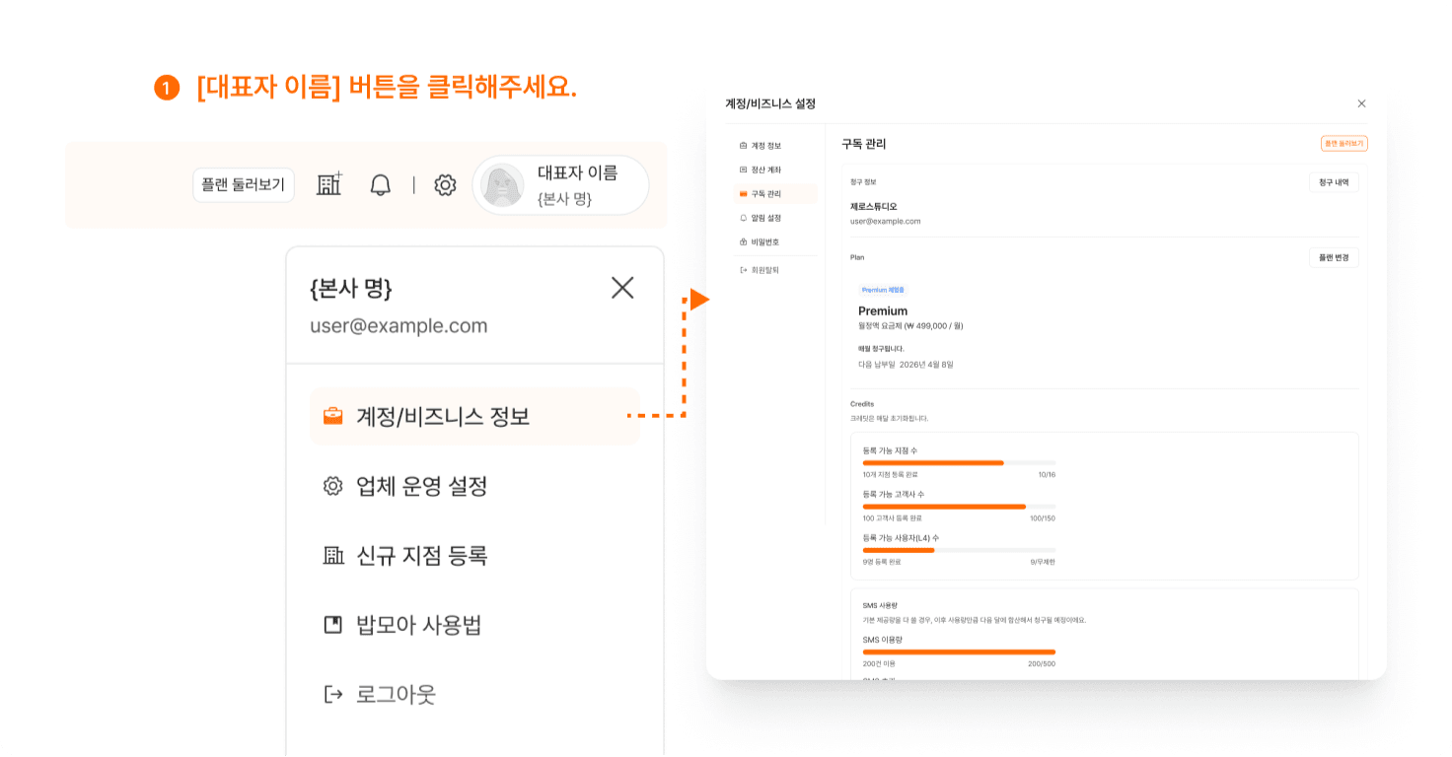Click the 다음 납부일 2026년 4월 8일 line
This screenshot has width=1452, height=757.
906,365
